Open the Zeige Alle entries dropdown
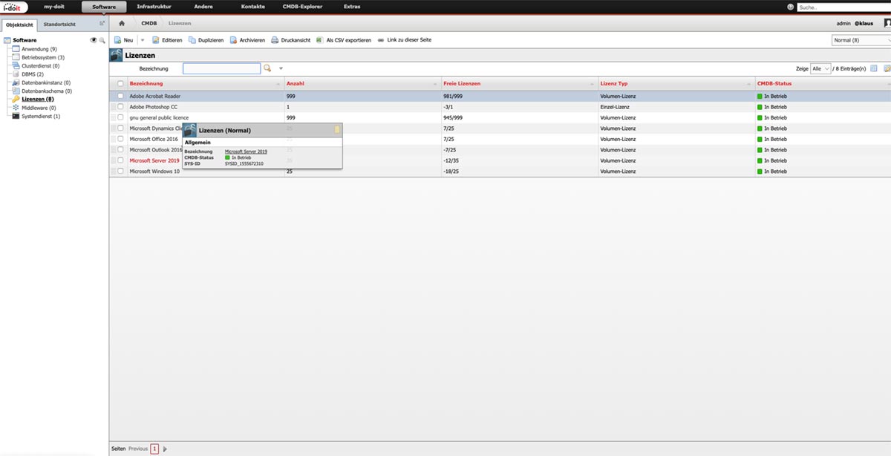The height and width of the screenshot is (456, 891). click(820, 68)
